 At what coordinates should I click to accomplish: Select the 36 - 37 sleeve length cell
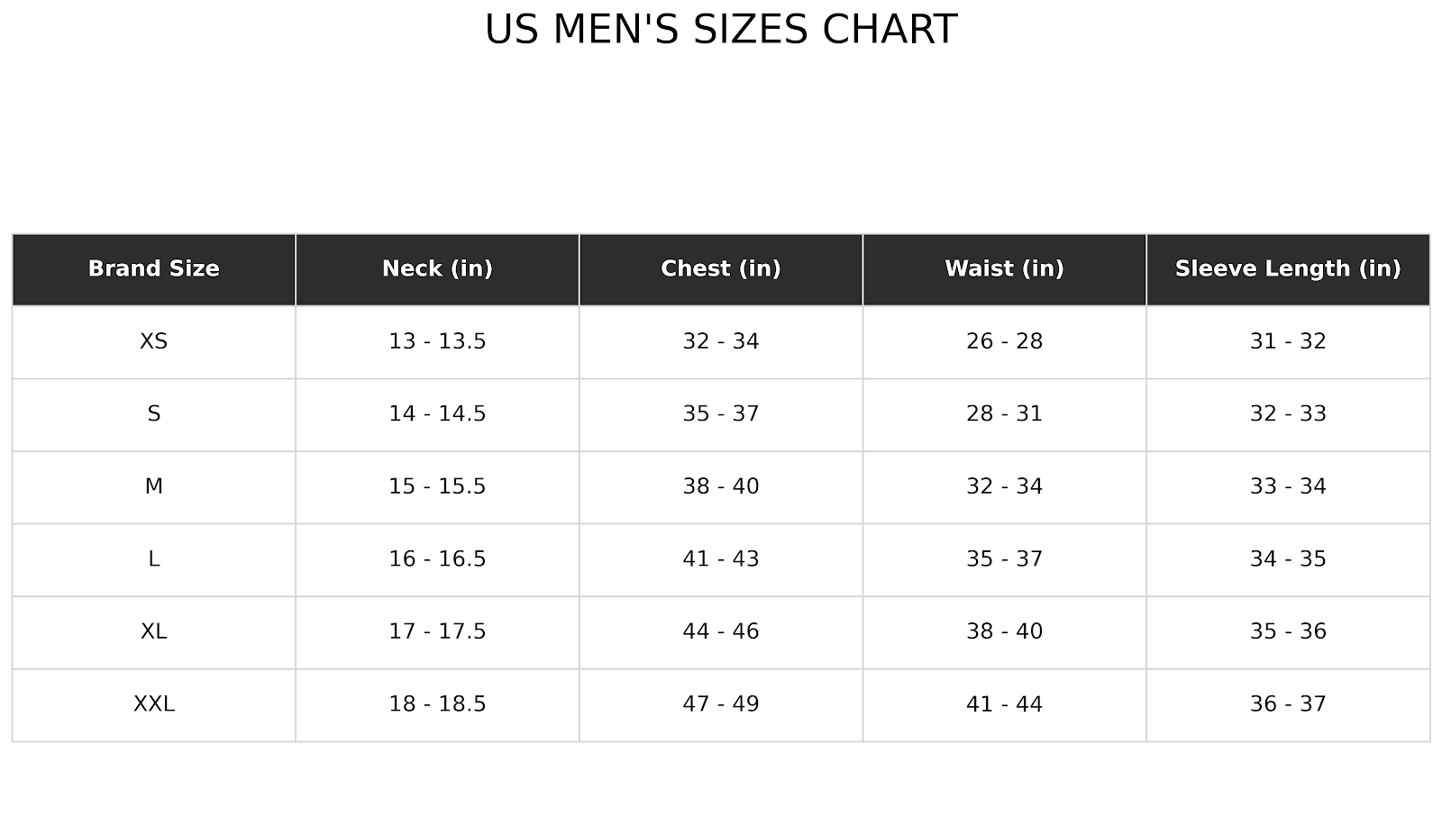coord(1287,704)
